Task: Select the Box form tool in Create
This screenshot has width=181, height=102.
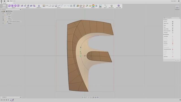Action: click(x=9, y=6)
